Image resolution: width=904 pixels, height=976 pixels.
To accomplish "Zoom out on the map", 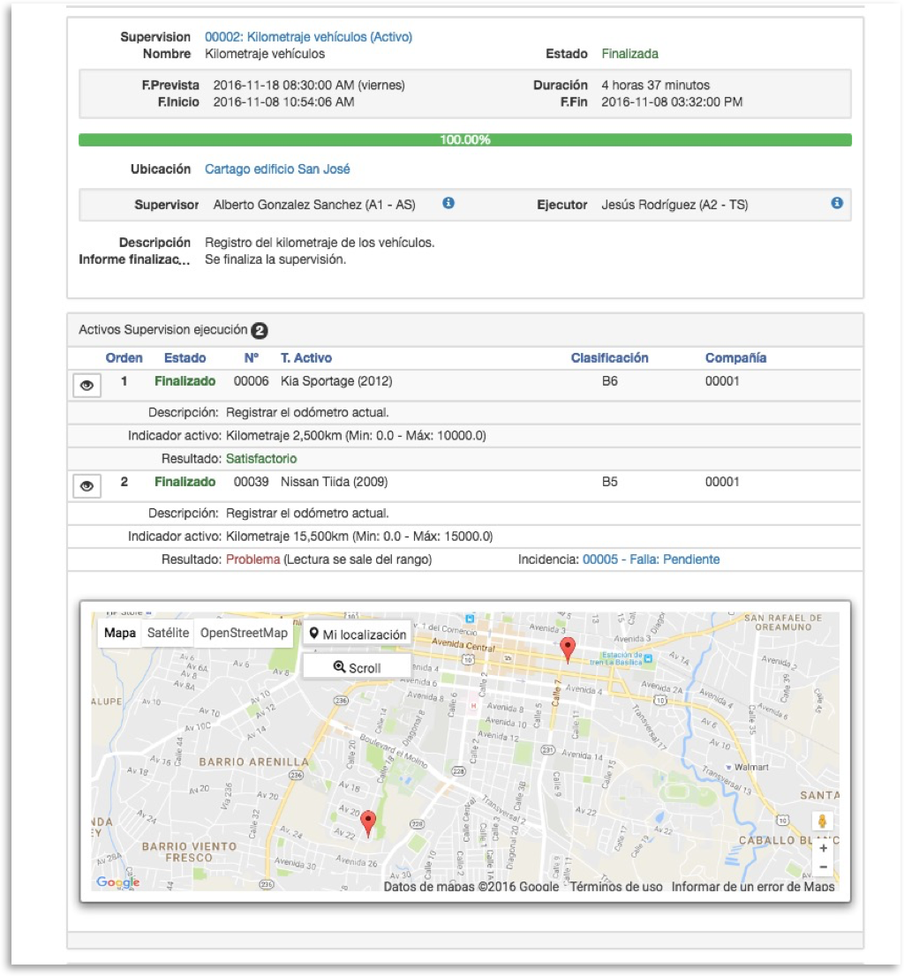I will (823, 867).
